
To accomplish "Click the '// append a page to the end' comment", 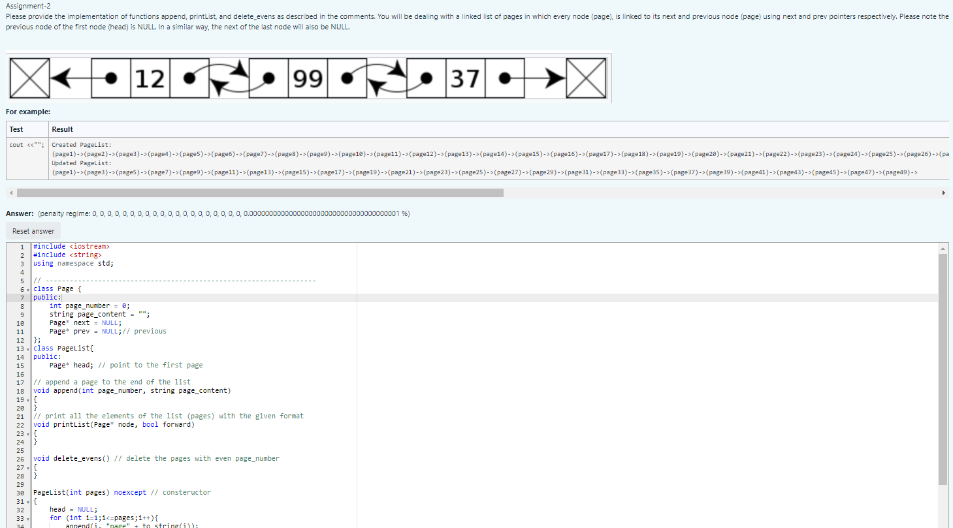I will [x=112, y=382].
